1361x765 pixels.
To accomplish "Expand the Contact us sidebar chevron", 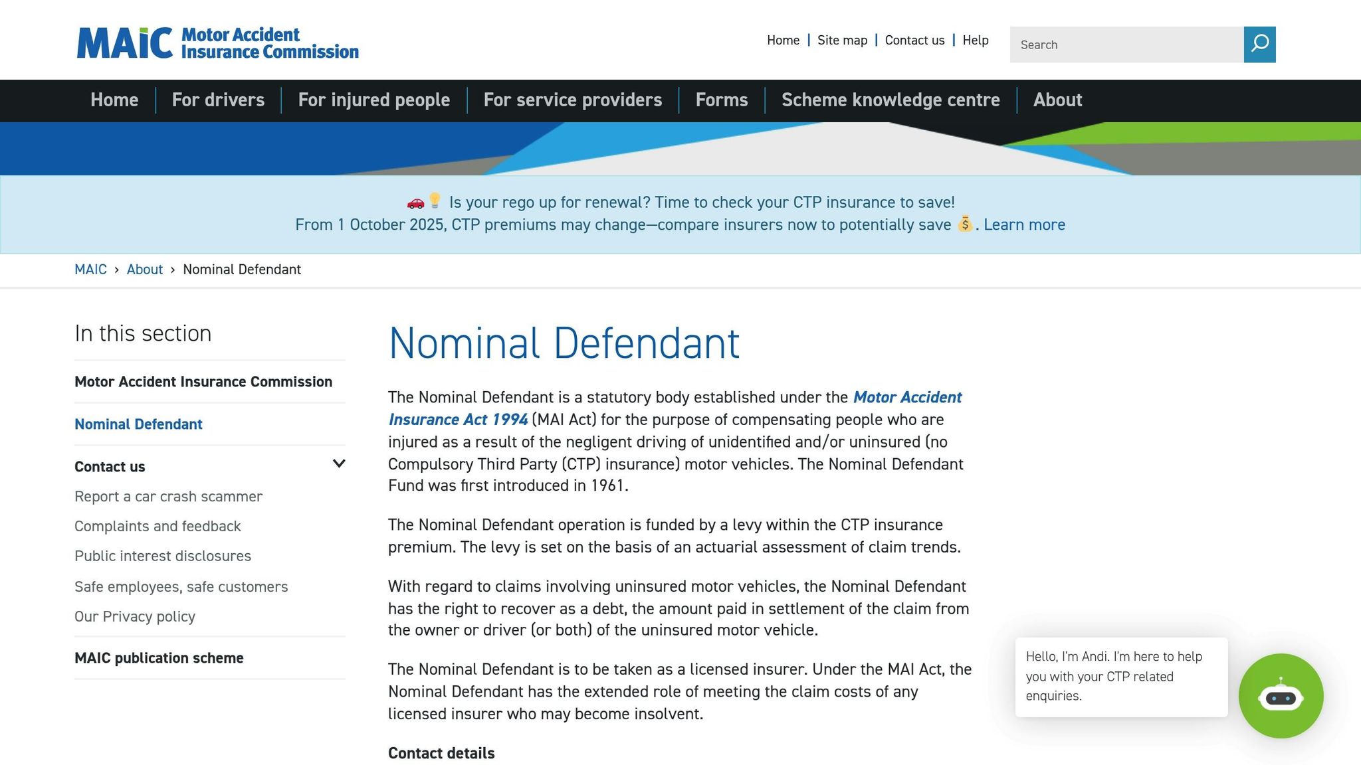I will [x=339, y=464].
